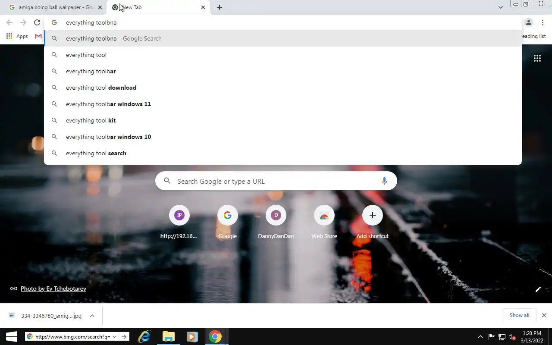Open the Google apps grid icon
Image resolution: width=552 pixels, height=345 pixels.
[537, 58]
